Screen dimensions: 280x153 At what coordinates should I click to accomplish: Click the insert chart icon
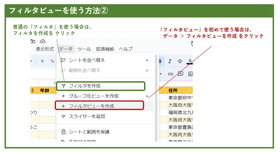pyautogui.click(x=190, y=74)
